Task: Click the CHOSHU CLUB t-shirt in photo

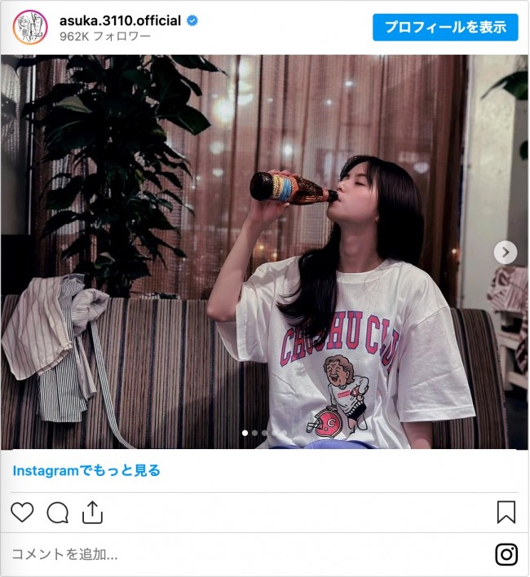Action: [x=346, y=363]
